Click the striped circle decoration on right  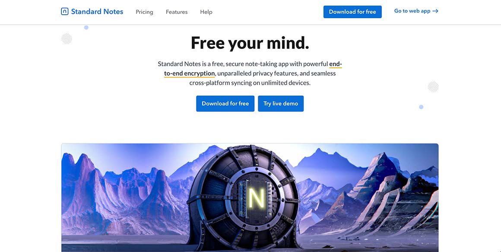pyautogui.click(x=433, y=86)
